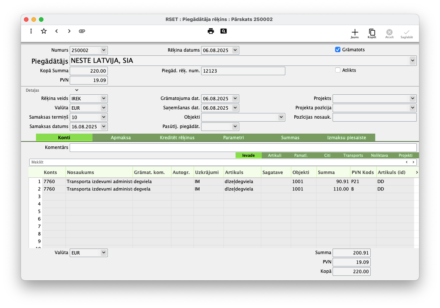Image resolution: width=440 pixels, height=308 pixels.
Task: Click the star favorite icon
Action: tap(44, 31)
